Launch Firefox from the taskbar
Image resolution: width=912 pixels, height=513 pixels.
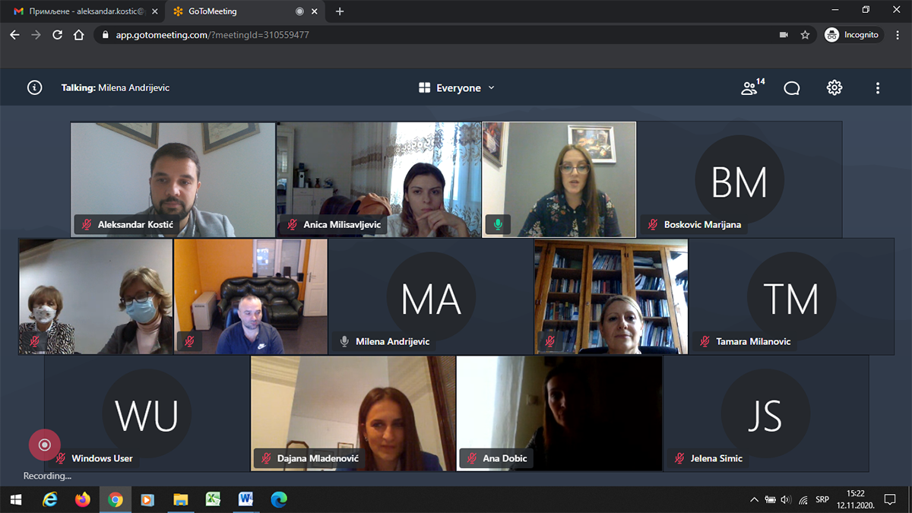(82, 499)
